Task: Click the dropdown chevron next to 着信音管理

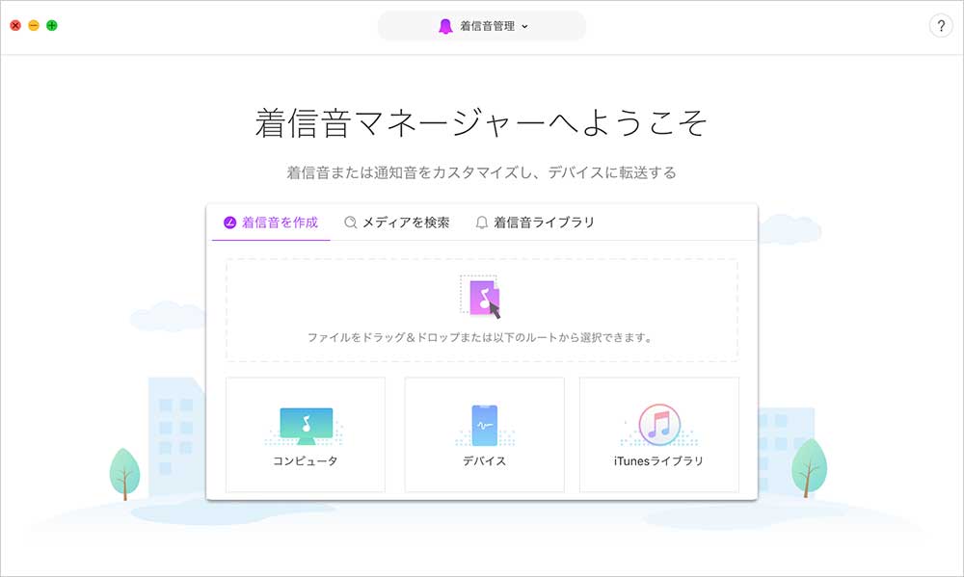Action: click(524, 26)
